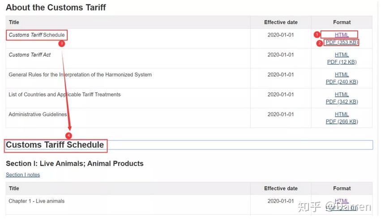Open Chapter 1 Live animals HTML link

(x=342, y=201)
